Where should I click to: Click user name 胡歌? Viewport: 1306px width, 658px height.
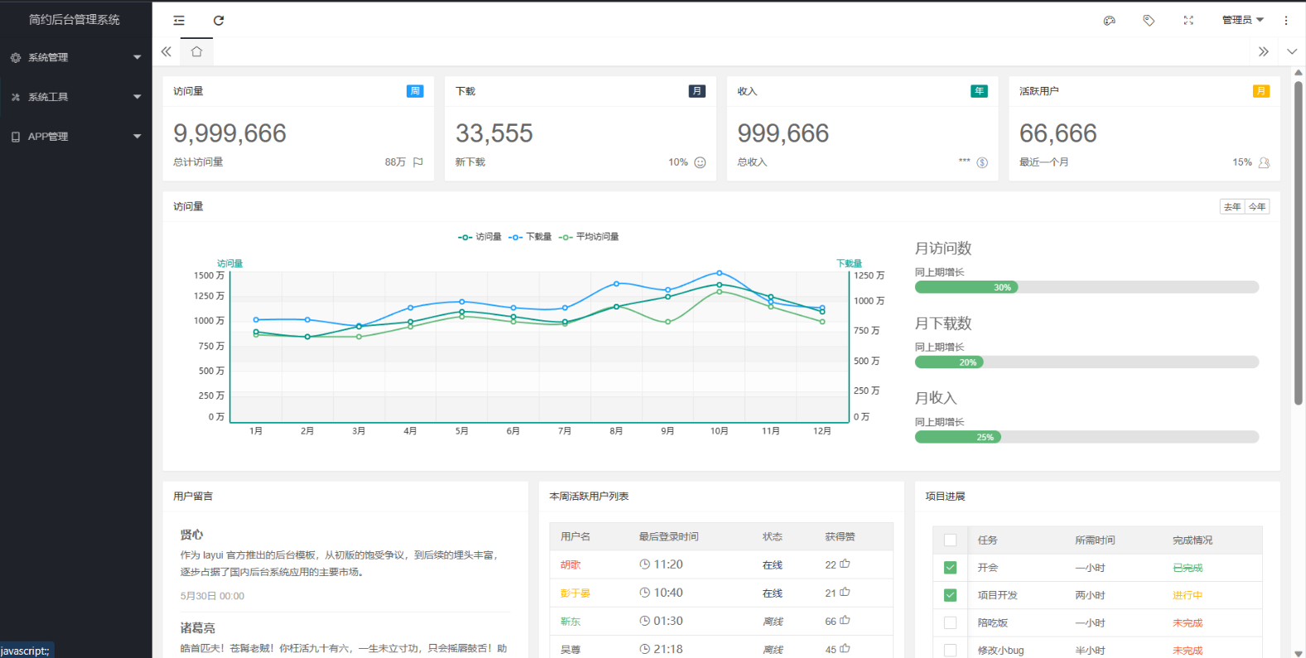click(x=571, y=564)
